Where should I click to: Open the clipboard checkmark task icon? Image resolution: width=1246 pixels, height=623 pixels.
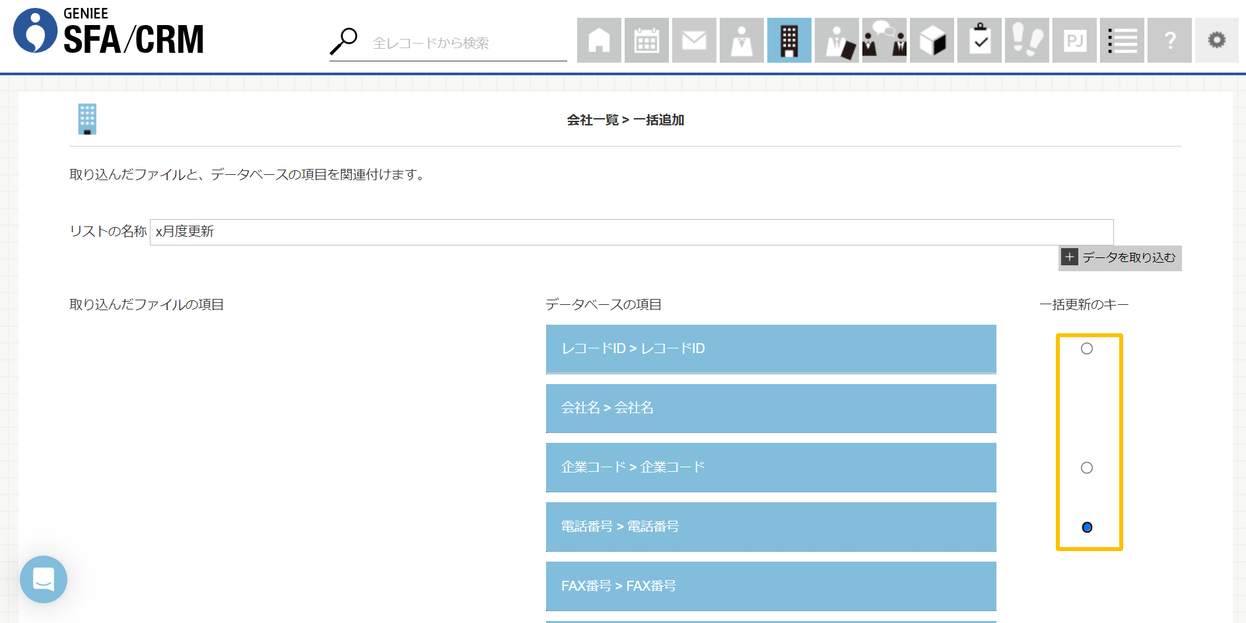(979, 41)
